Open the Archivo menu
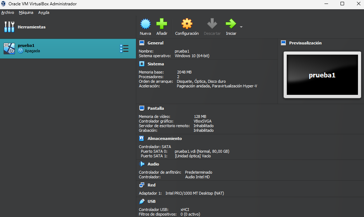Screen dimensions: 364x217 tap(8, 12)
